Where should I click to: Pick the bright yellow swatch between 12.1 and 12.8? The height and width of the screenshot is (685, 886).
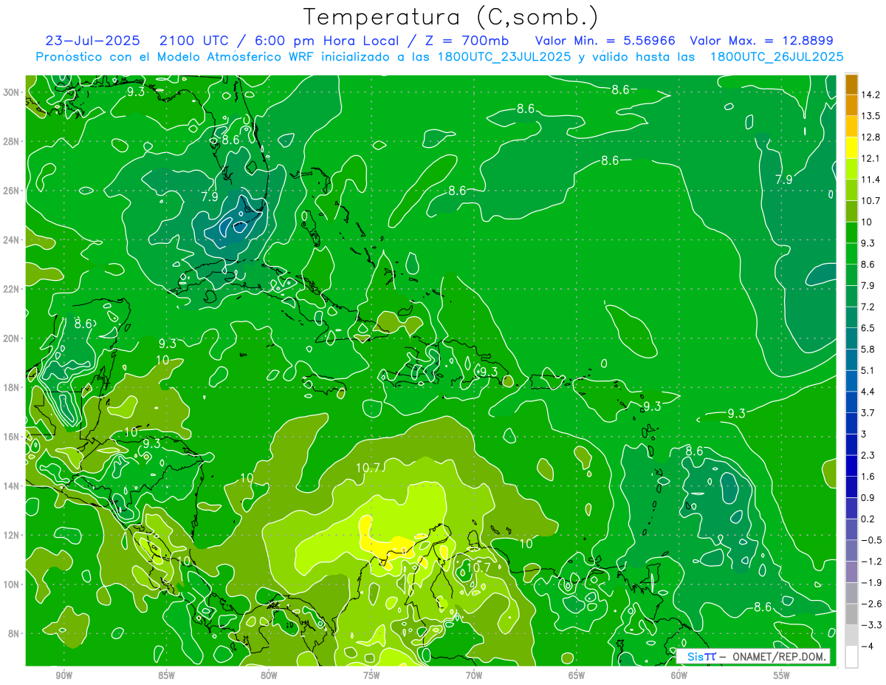pyautogui.click(x=851, y=148)
